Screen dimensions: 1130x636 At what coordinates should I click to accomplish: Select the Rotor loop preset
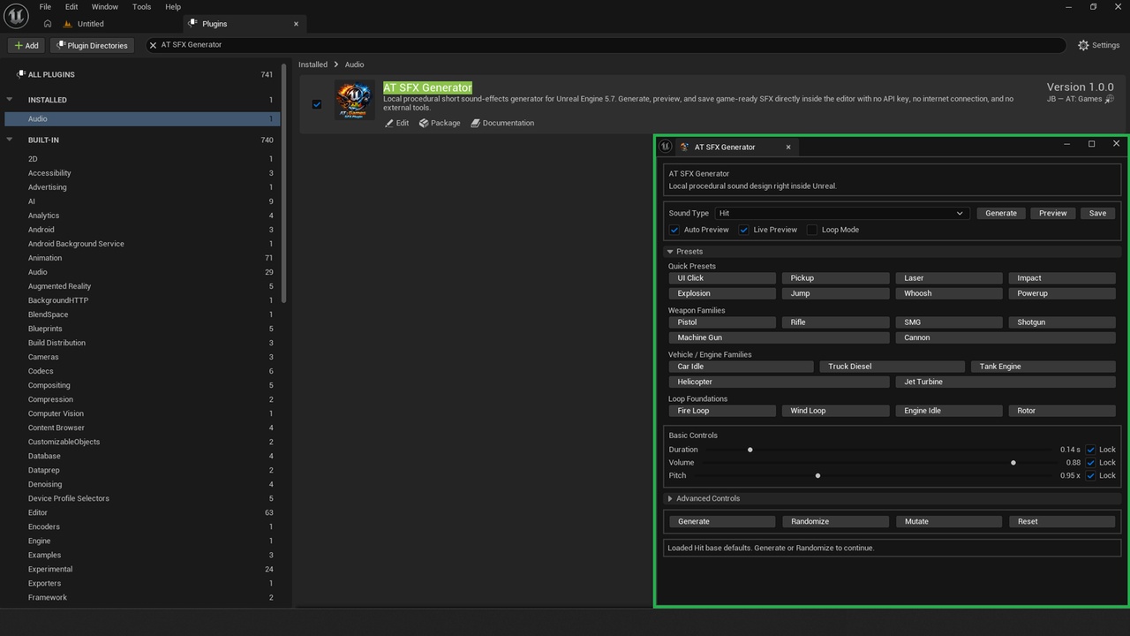point(1061,411)
